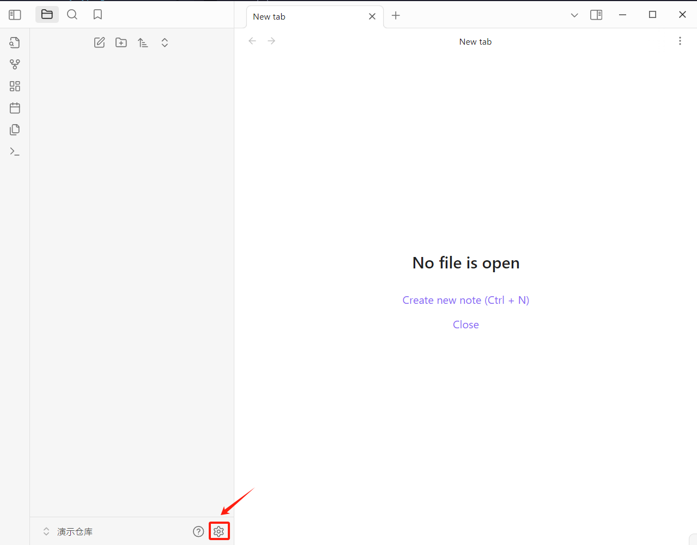
Task: Open command palette ribbon icon
Action: pos(15,151)
